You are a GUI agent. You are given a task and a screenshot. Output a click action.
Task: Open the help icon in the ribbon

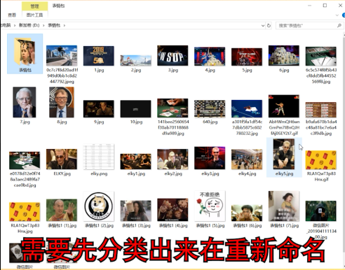(344, 15)
